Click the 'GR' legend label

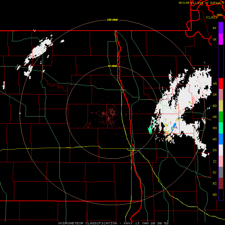click(214, 95)
